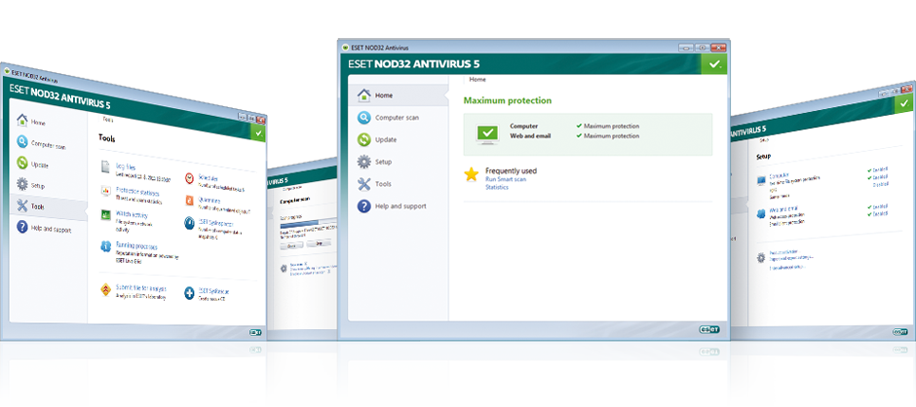Click green checkmark badge in Tools window header
This screenshot has width=916, height=407.
click(259, 133)
